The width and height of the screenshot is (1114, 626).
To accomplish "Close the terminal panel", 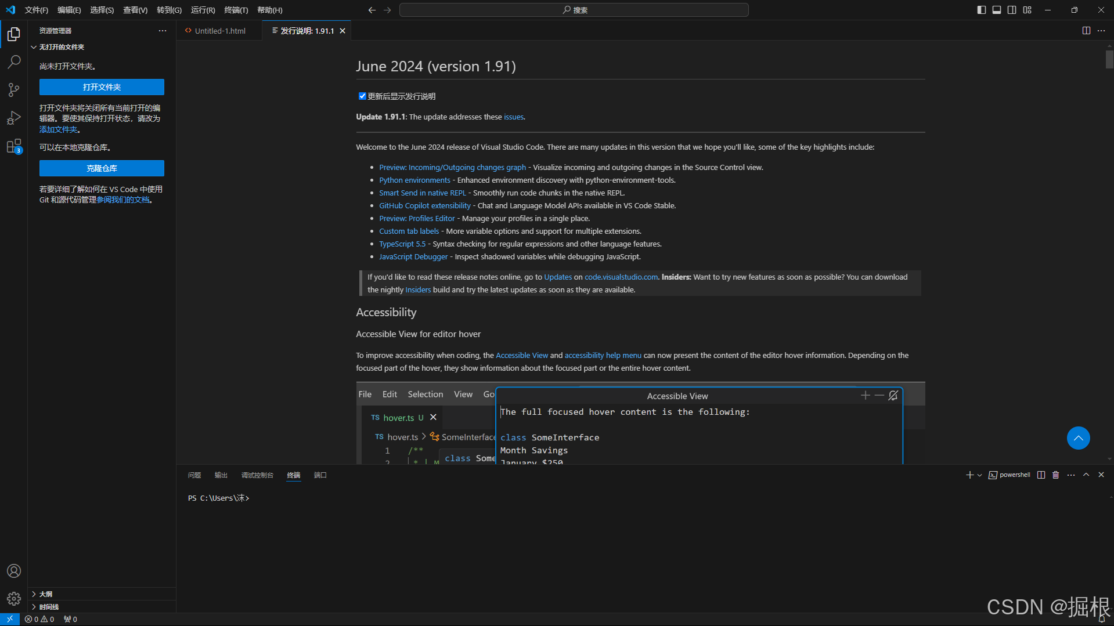I will 1101,475.
